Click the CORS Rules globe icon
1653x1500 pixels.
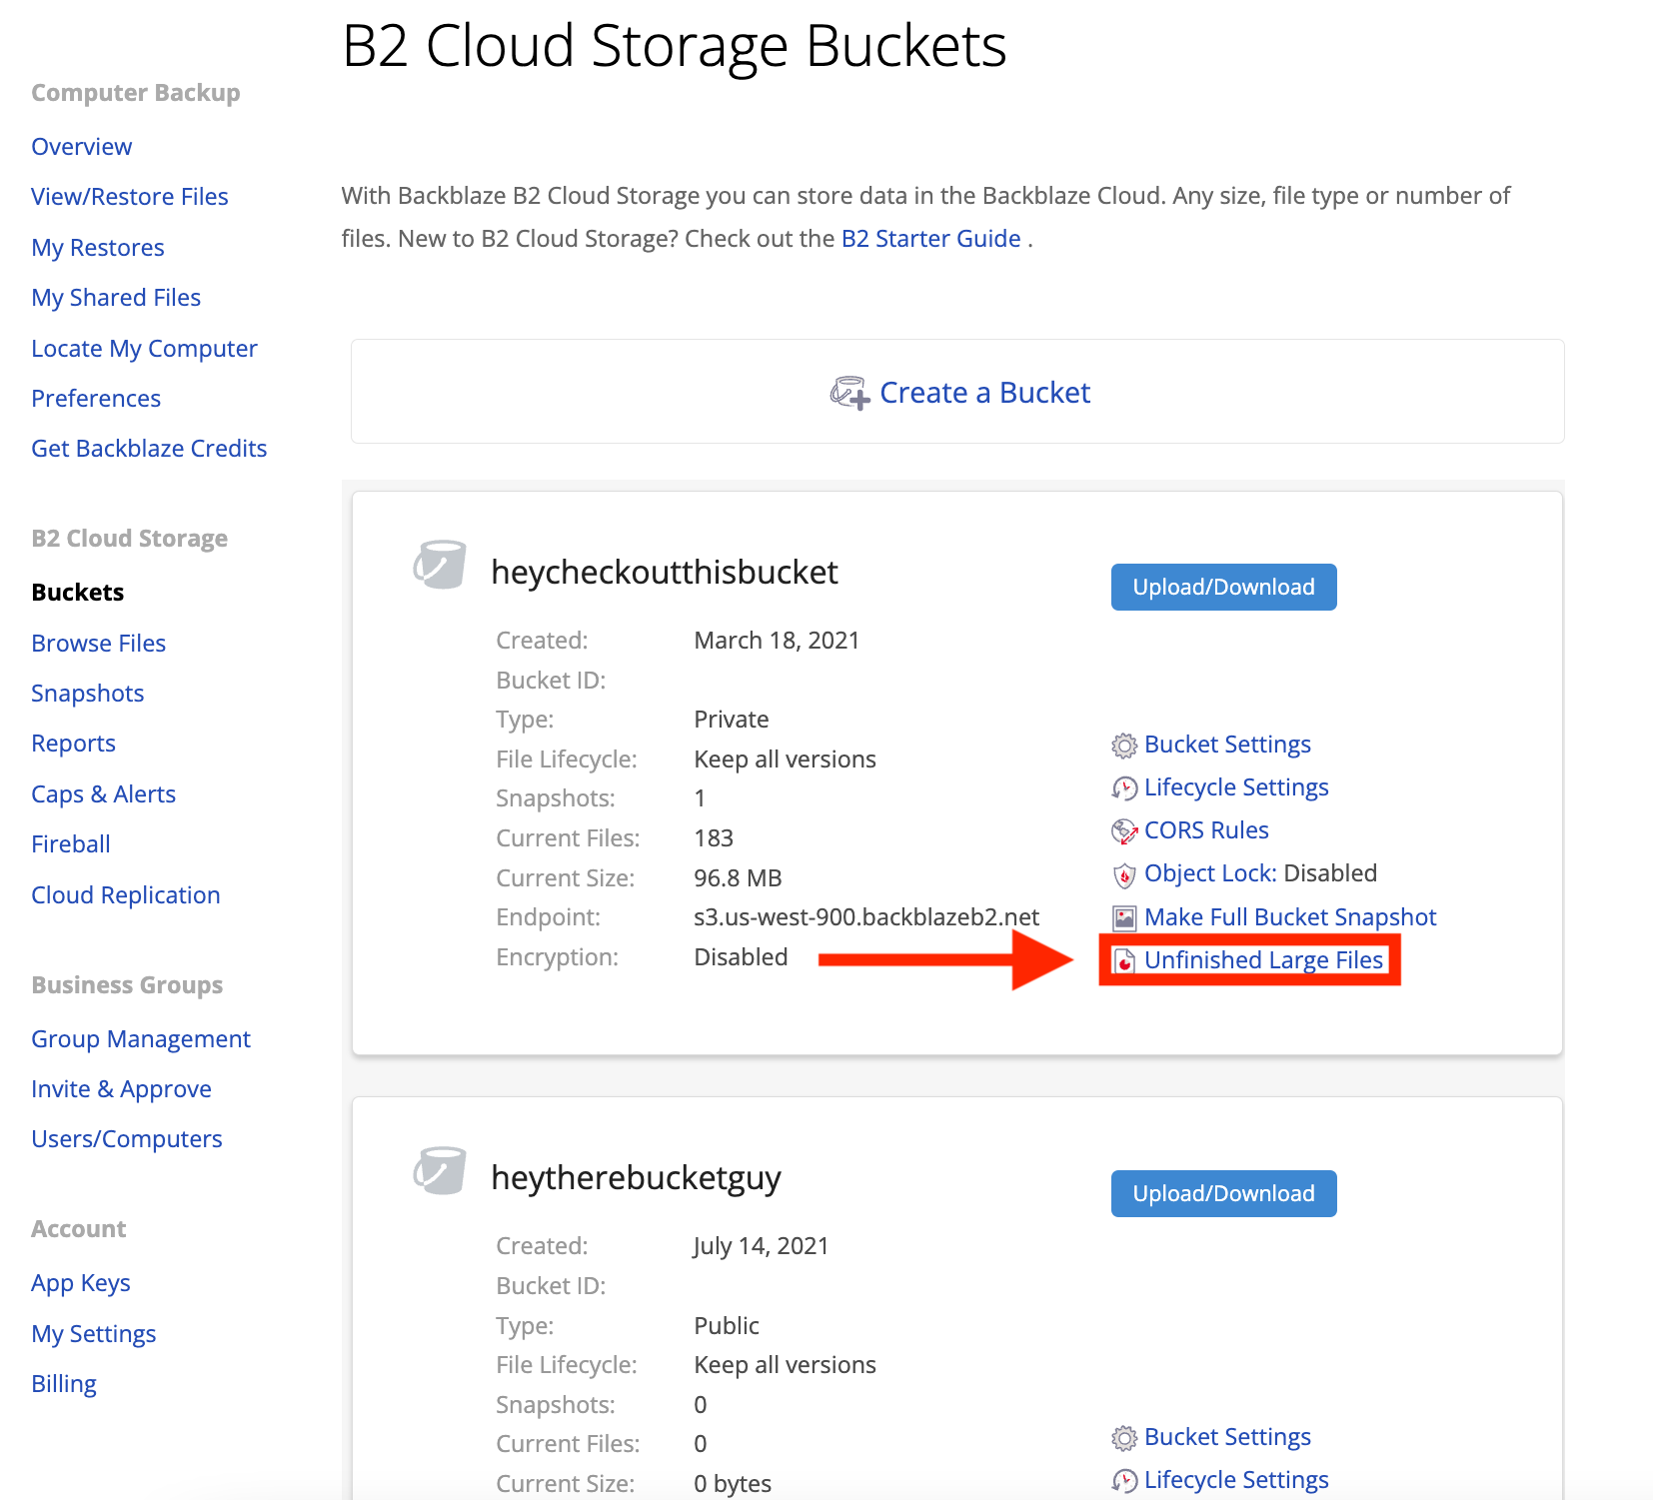click(1124, 831)
